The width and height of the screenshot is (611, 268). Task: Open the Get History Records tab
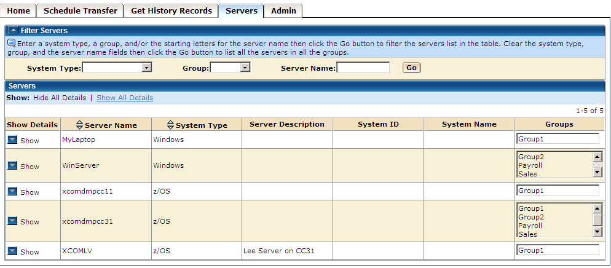(171, 10)
